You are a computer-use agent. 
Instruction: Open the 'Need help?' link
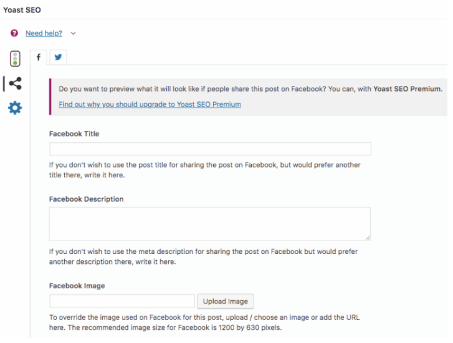click(x=44, y=33)
